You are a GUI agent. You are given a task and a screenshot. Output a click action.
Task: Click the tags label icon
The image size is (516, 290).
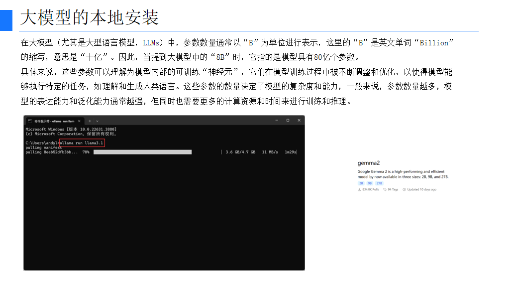point(385,189)
